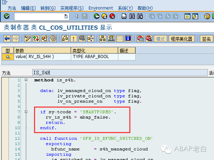Image resolution: width=214 pixels, height=160 pixels.
Task: Open the 系统(Y) menu
Action: click(125, 8)
